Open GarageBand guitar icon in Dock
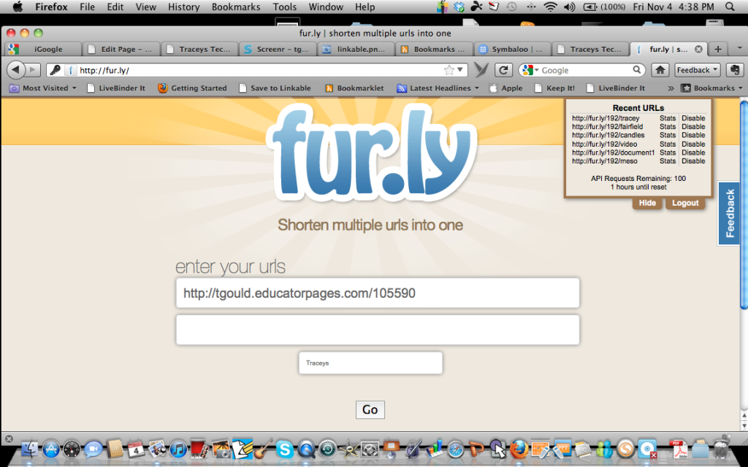 click(x=263, y=449)
